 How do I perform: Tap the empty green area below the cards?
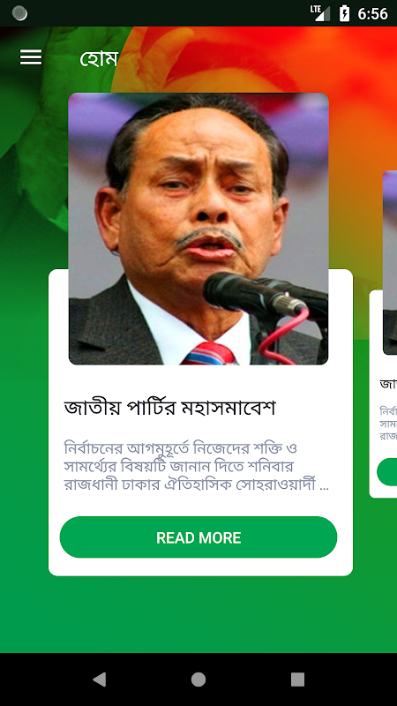(x=198, y=614)
